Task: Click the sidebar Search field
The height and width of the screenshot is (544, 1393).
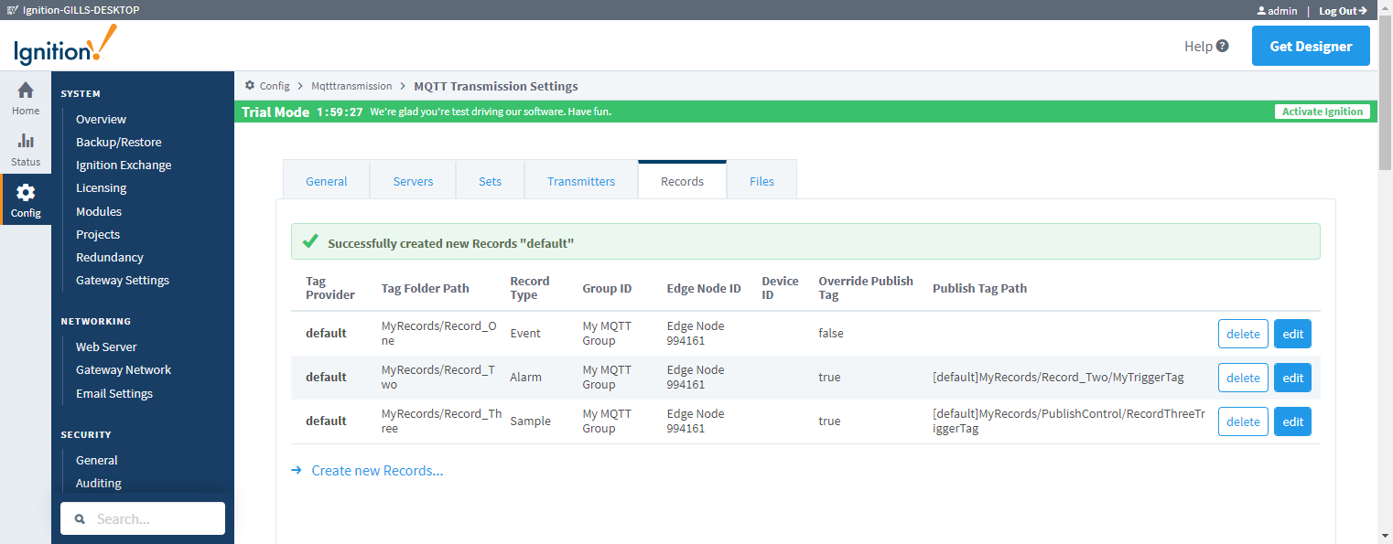Action: click(143, 518)
